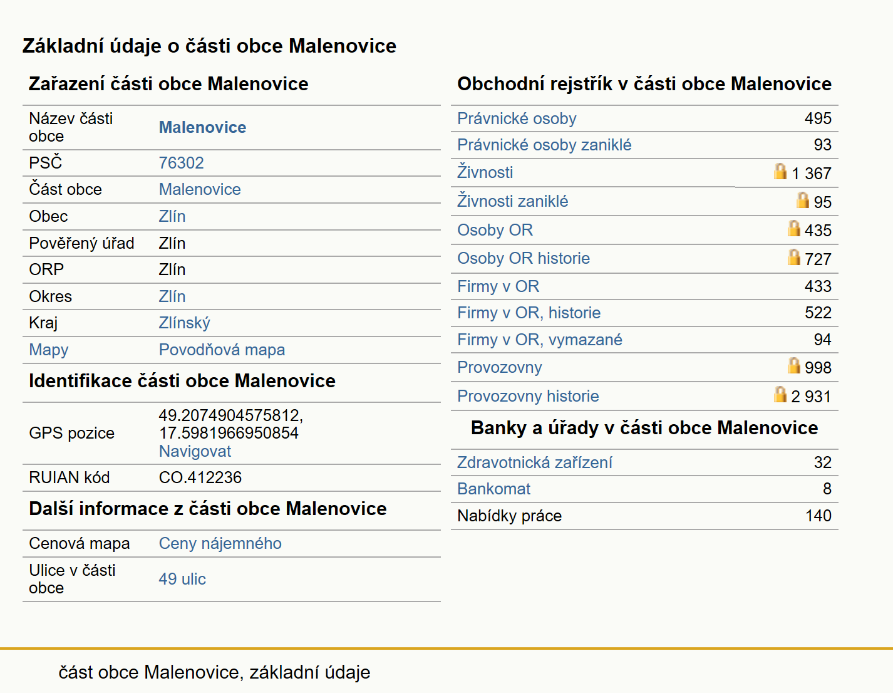The image size is (893, 693).
Task: Open the Zlínský kraj link
Action: pos(184,323)
